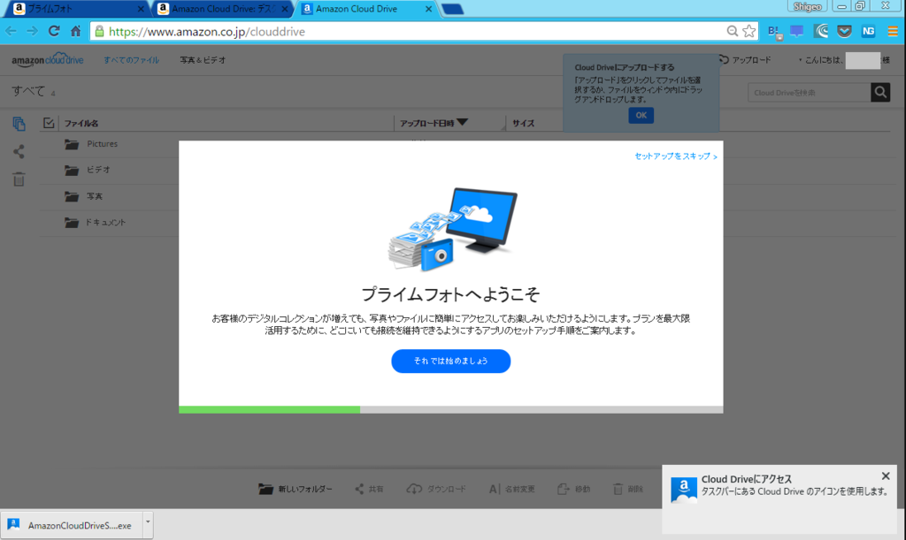The height and width of the screenshot is (540, 906).
Task: Close the プライムフォト tab
Action: pos(141,9)
